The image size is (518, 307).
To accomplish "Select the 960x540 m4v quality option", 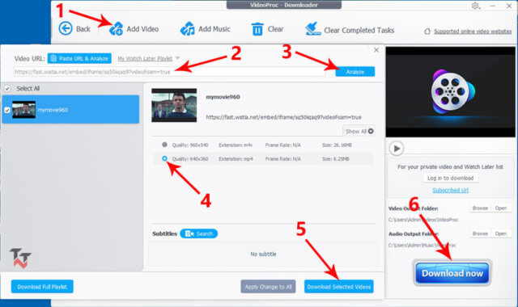I will 164,145.
